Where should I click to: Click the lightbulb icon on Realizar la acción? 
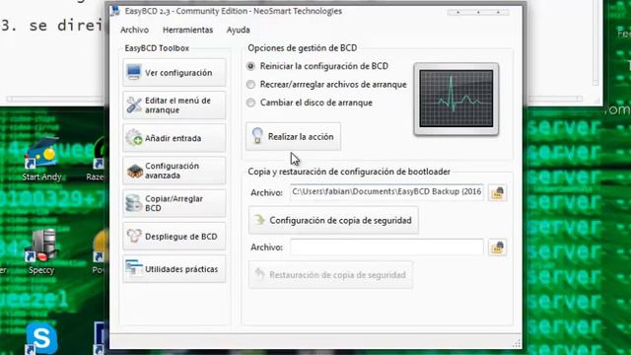point(257,136)
